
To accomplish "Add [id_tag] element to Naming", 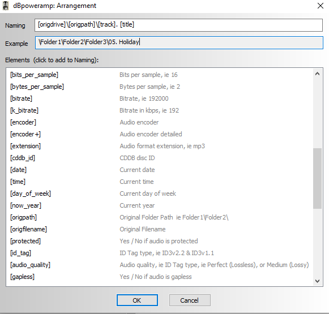I will click(20, 253).
